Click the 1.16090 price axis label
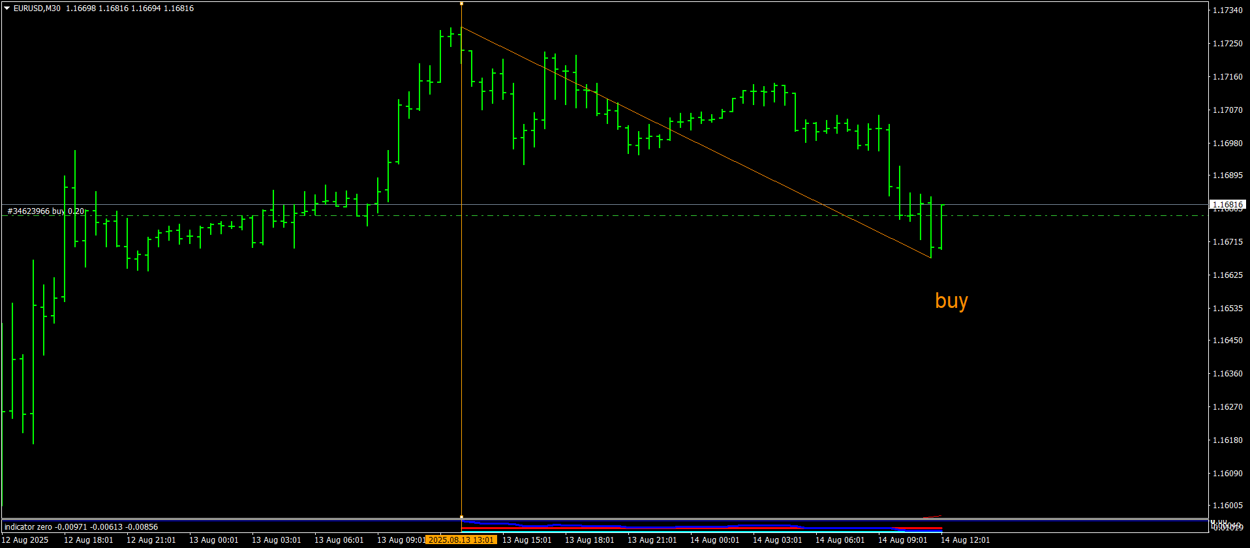 (x=1227, y=474)
